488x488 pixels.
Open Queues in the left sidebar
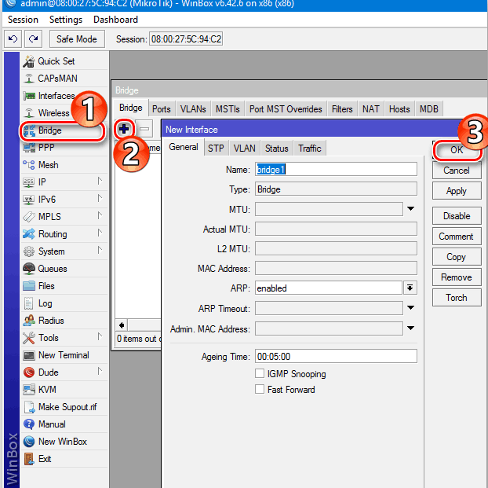52,269
